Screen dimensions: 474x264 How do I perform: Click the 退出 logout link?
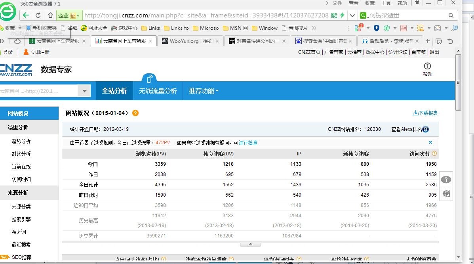(x=434, y=52)
